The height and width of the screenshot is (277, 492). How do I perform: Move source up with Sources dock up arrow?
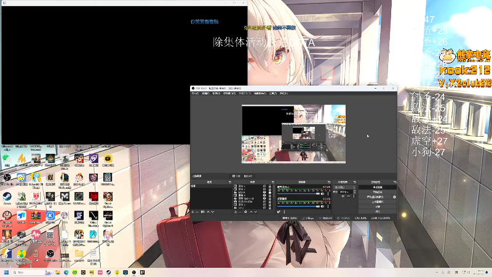tap(251, 212)
